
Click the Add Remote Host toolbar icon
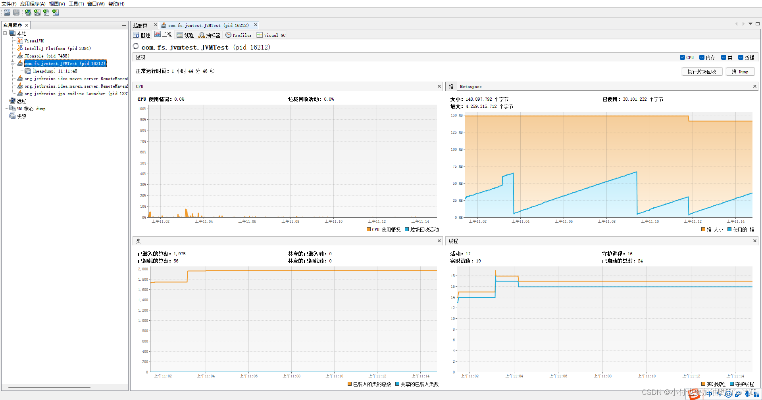(x=28, y=13)
